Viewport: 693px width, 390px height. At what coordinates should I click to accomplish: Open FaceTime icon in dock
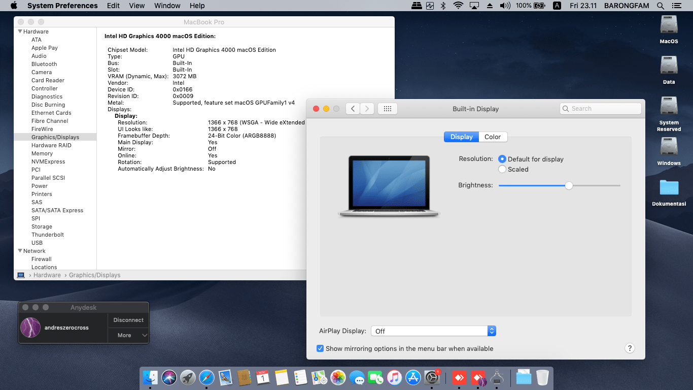[375, 377]
